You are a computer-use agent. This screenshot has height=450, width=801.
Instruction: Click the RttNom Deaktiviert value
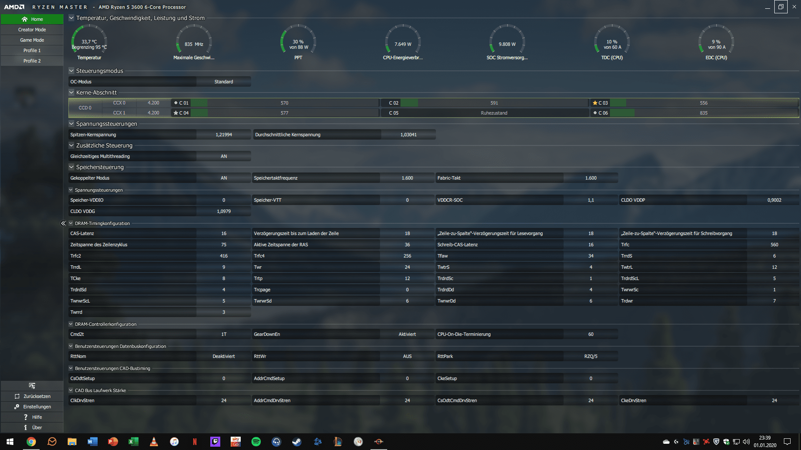coord(224,356)
